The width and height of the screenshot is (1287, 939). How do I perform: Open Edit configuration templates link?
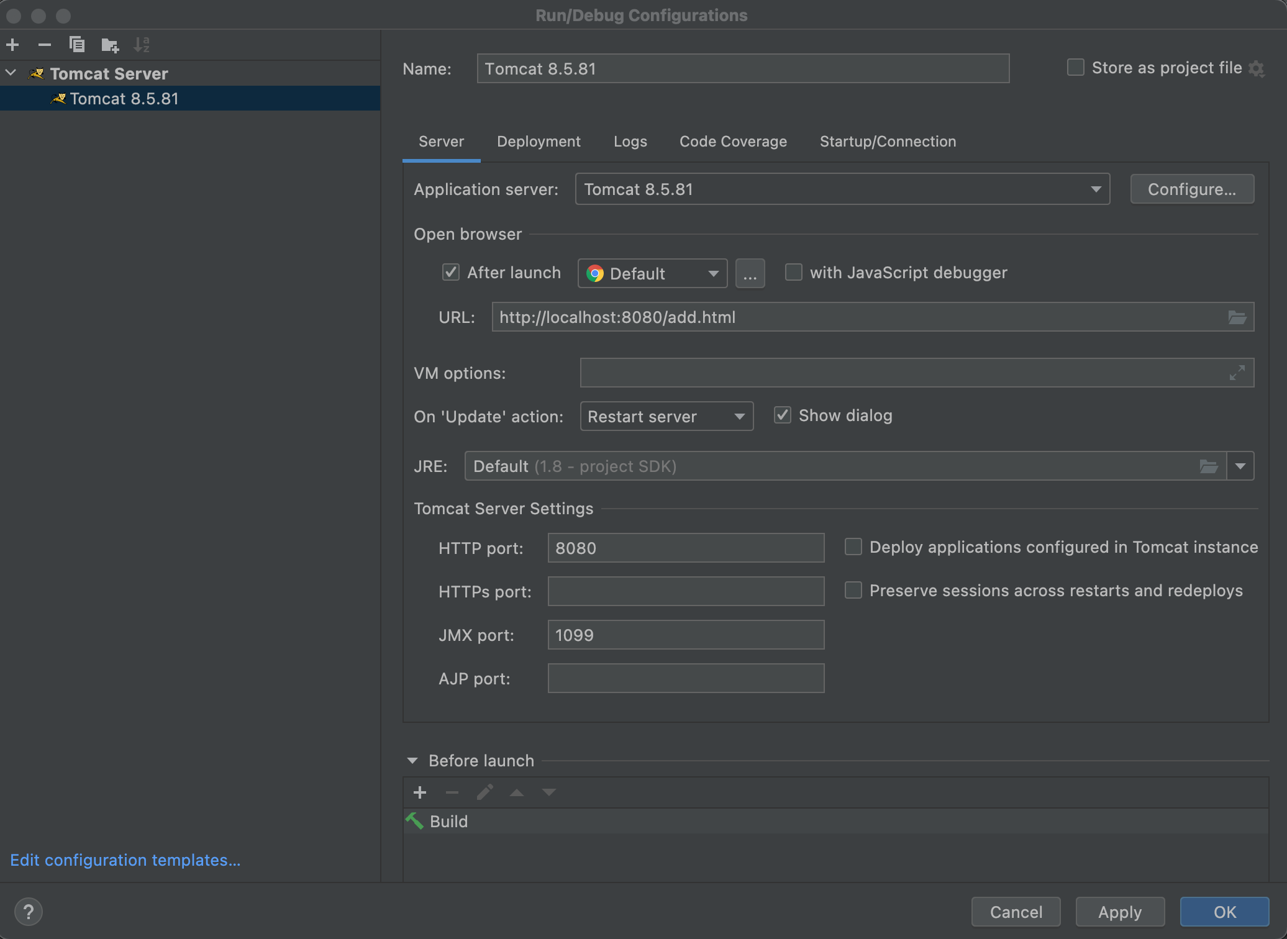(x=125, y=860)
